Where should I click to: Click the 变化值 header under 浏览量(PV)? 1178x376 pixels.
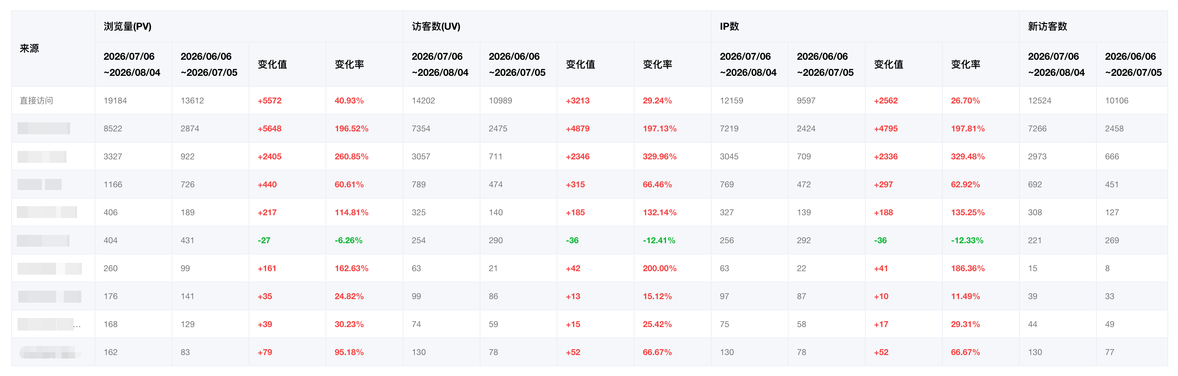click(272, 64)
